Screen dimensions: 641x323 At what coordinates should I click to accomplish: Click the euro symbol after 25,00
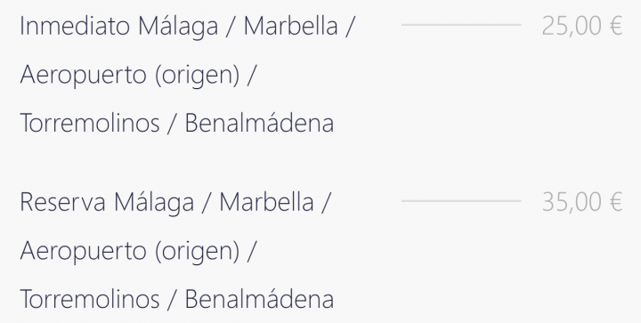click(616, 26)
